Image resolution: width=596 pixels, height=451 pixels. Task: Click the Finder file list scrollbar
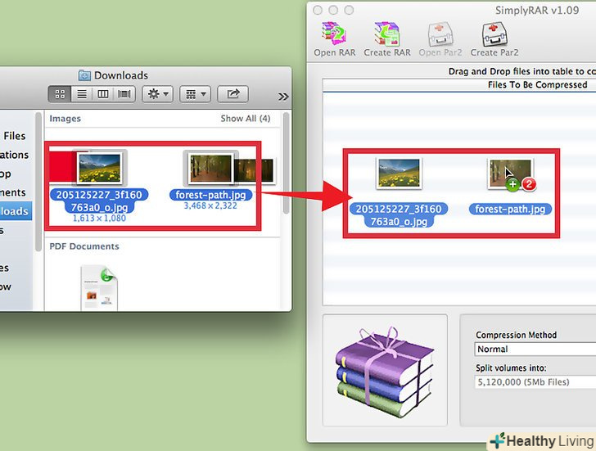[287, 163]
